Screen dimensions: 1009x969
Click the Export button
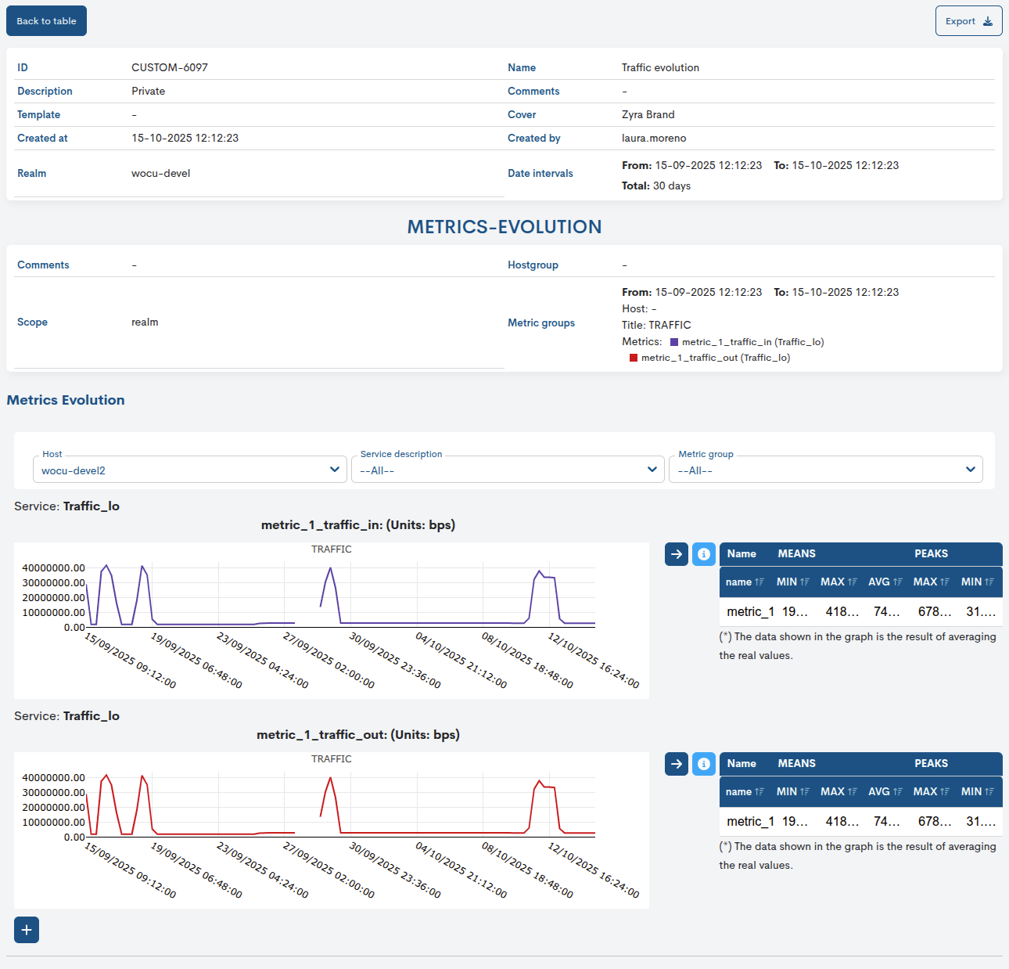[968, 21]
